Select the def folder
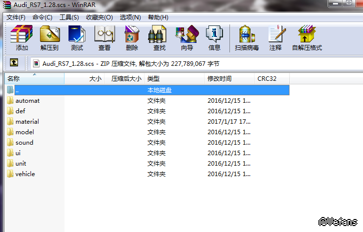This screenshot has height=232, width=363. (x=20, y=111)
